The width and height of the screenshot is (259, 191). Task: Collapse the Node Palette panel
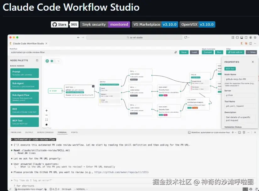click(x=37, y=60)
